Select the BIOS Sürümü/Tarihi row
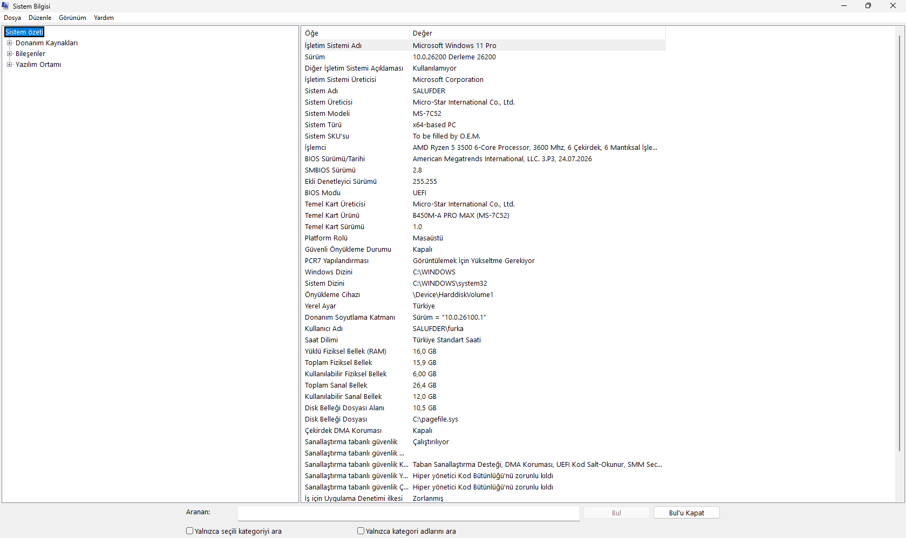 483,159
